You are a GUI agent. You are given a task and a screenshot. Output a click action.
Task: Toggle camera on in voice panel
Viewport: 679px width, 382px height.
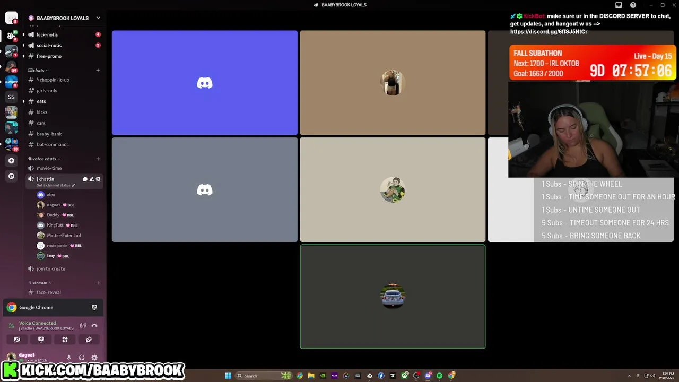[17, 340]
